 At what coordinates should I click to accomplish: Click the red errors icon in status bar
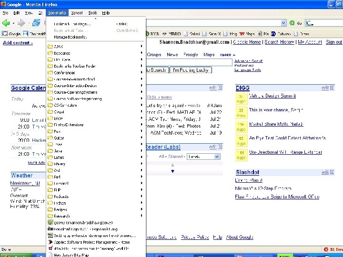point(326,249)
